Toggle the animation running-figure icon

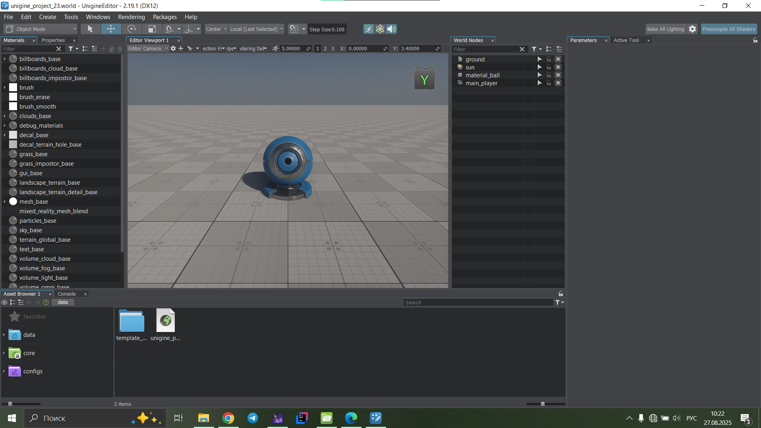pyautogui.click(x=369, y=29)
